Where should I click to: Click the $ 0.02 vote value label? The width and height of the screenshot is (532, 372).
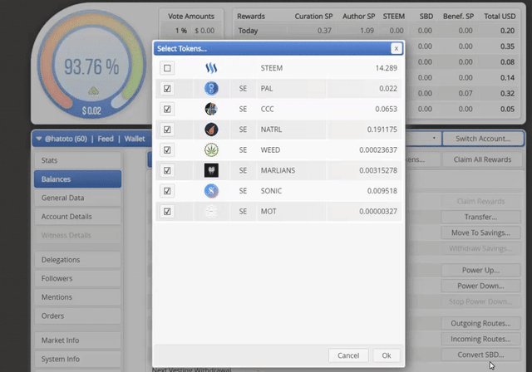pos(91,110)
